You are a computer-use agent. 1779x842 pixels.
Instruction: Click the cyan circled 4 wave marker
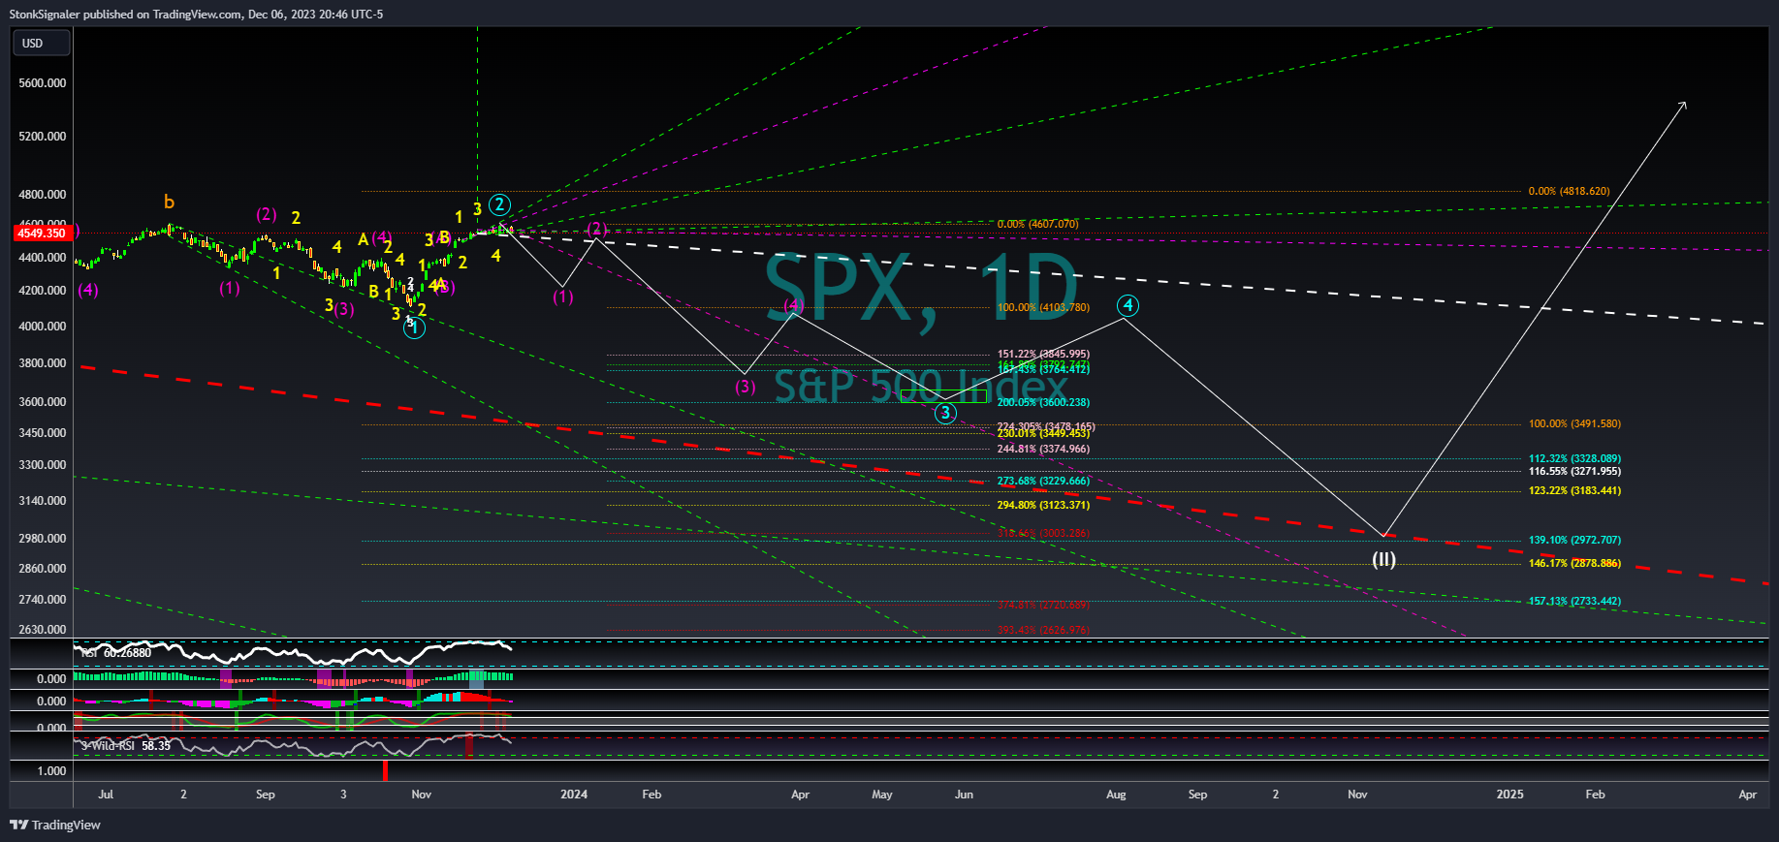pyautogui.click(x=1128, y=306)
